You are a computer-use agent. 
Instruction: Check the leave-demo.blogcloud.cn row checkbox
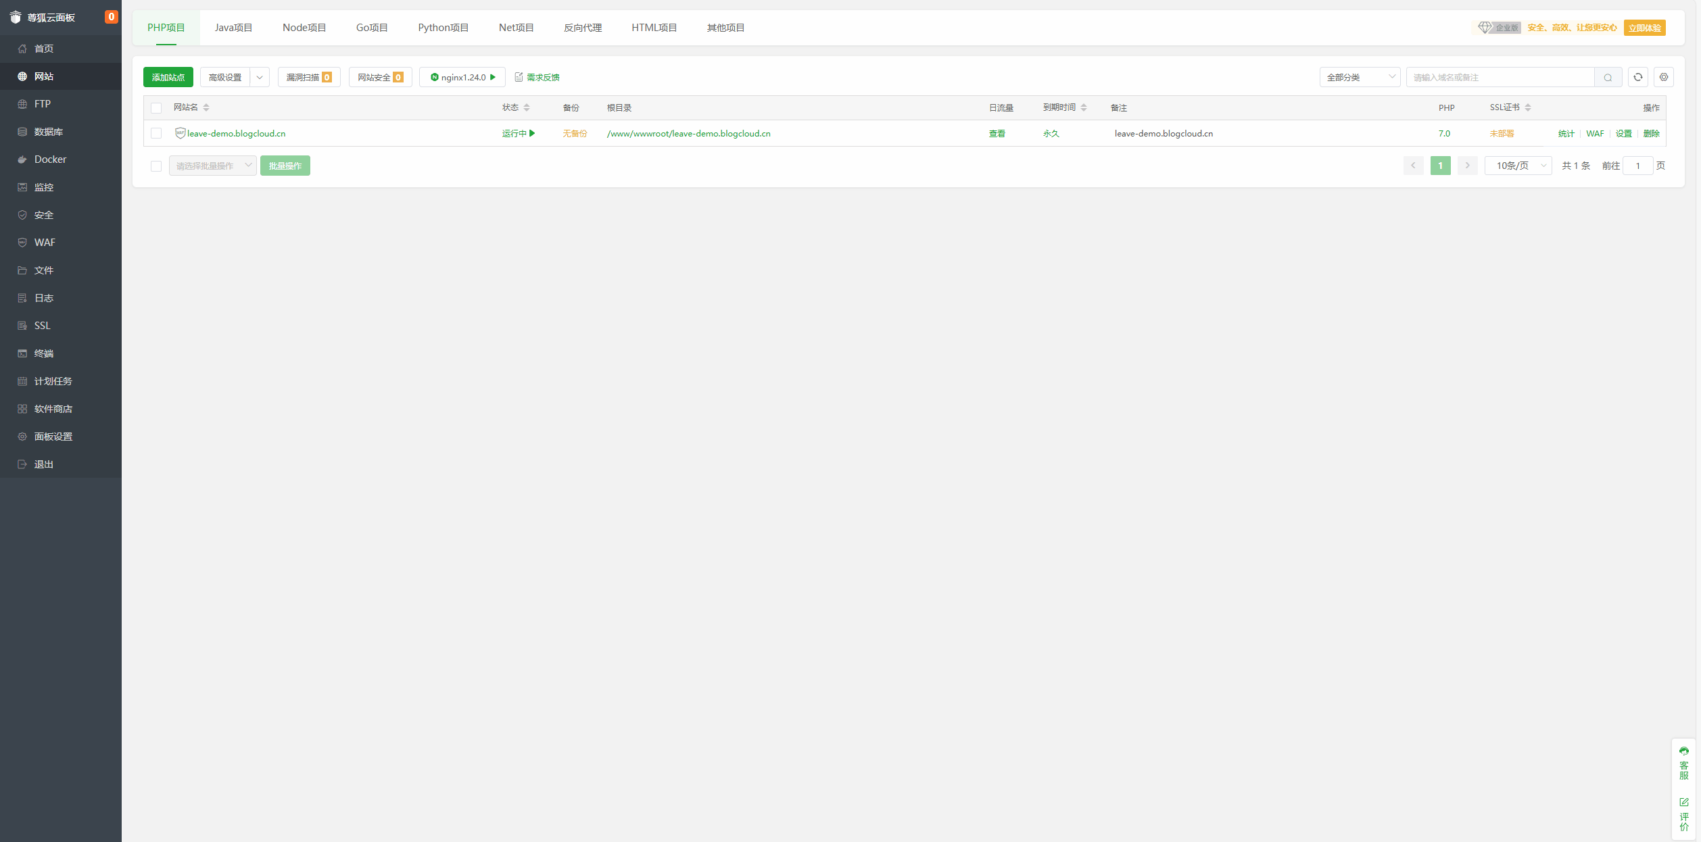pyautogui.click(x=156, y=133)
